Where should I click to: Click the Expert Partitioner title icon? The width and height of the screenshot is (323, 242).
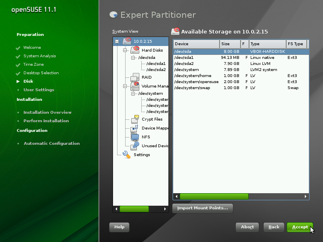point(113,15)
